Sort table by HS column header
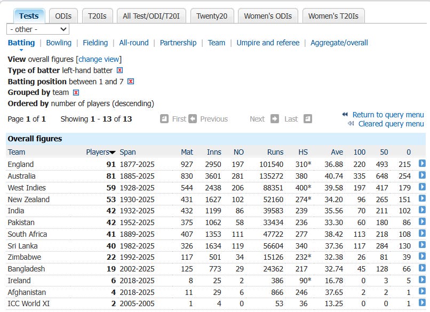Viewport: 430px width, 312px height. pos(303,152)
